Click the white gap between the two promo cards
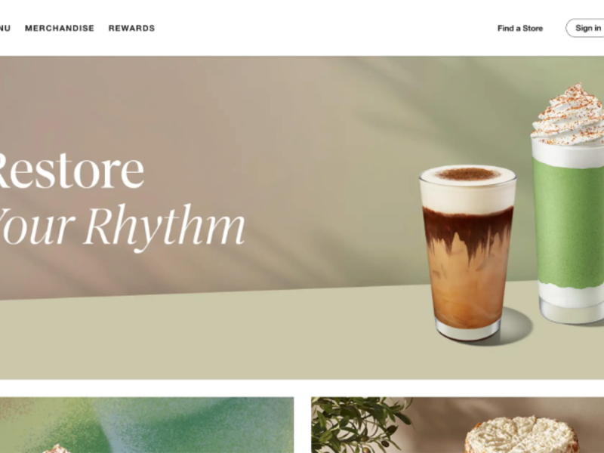 pos(303,425)
